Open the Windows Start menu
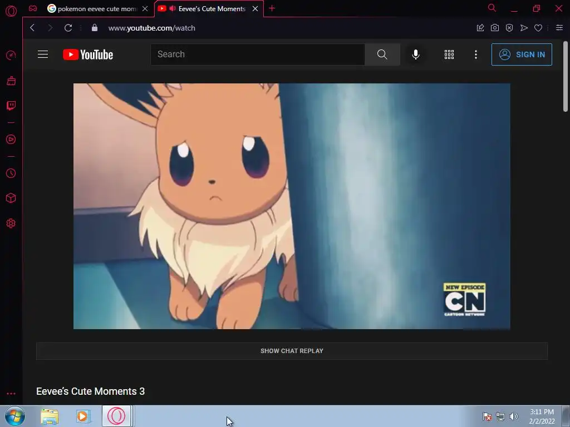Screen dimensions: 570x427 click(x=15, y=416)
